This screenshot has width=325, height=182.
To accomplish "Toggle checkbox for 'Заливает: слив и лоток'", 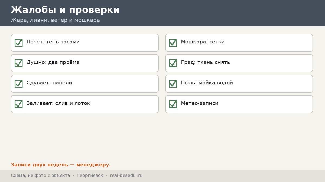I will (x=18, y=104).
